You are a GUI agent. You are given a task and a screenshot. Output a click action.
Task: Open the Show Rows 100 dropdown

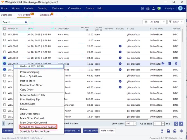[x=131, y=124]
